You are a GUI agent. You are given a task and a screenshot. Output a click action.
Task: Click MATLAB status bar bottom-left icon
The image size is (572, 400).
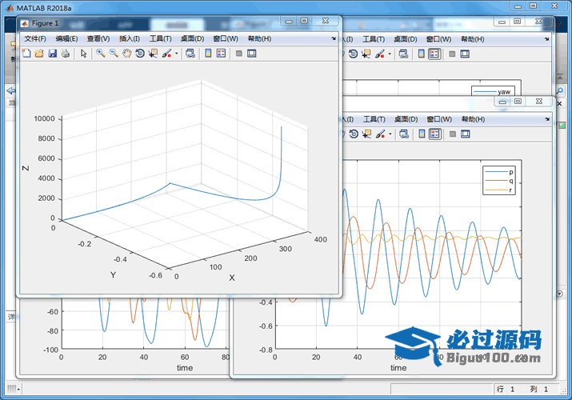click(13, 389)
